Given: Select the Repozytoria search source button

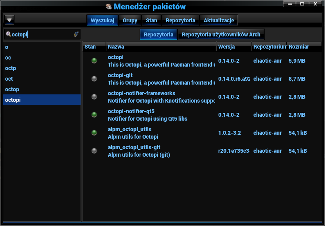Looking at the screenshot, I should (x=158, y=34).
